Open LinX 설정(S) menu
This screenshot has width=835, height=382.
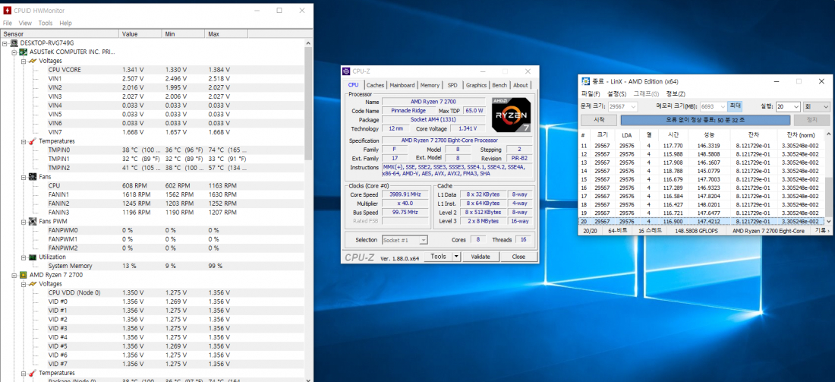[616, 93]
